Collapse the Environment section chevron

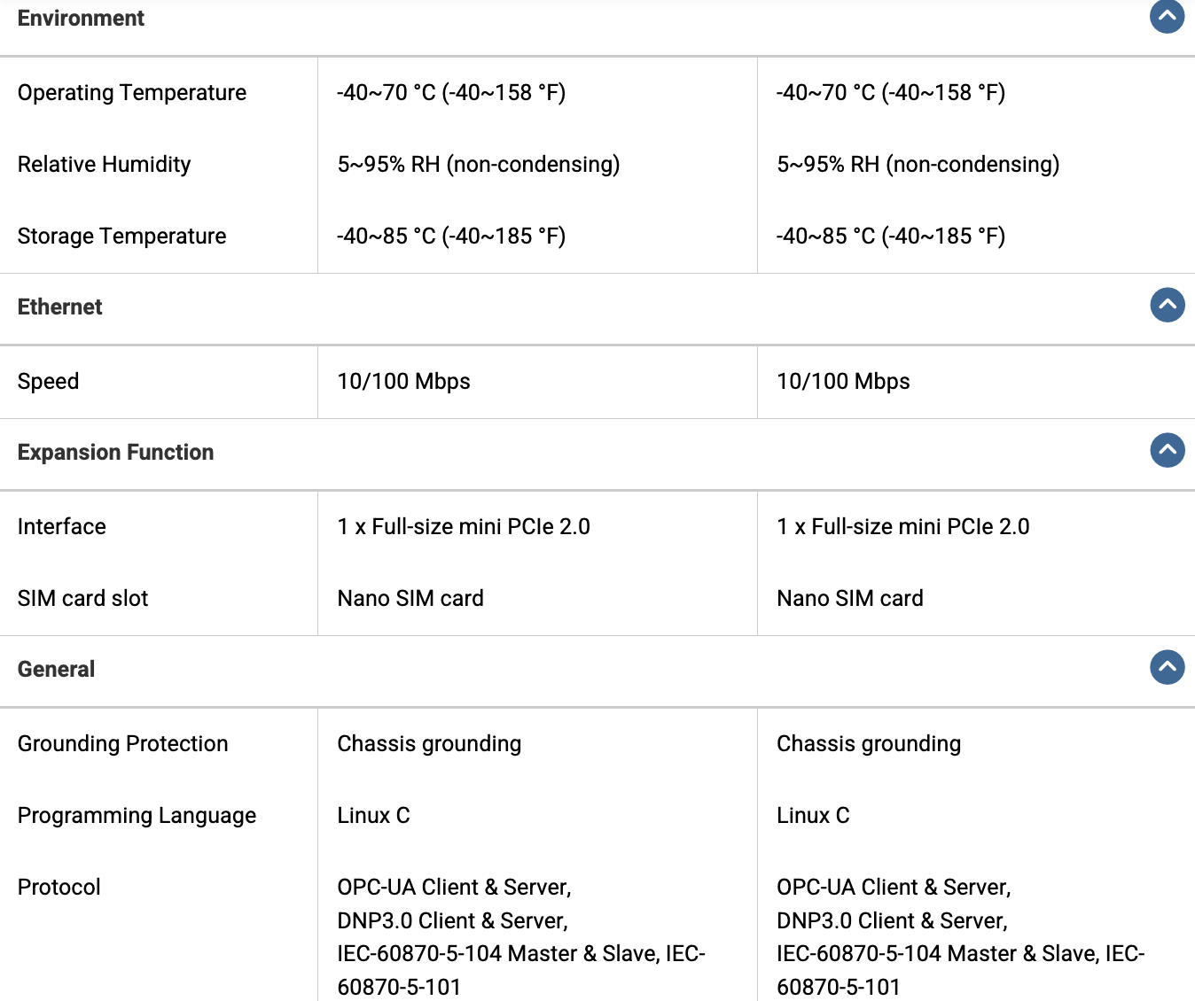coord(1167,16)
